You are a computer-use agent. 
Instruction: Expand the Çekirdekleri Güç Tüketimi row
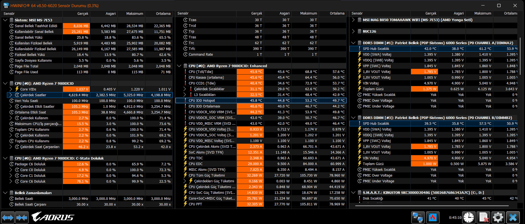pyautogui.click(x=185, y=181)
